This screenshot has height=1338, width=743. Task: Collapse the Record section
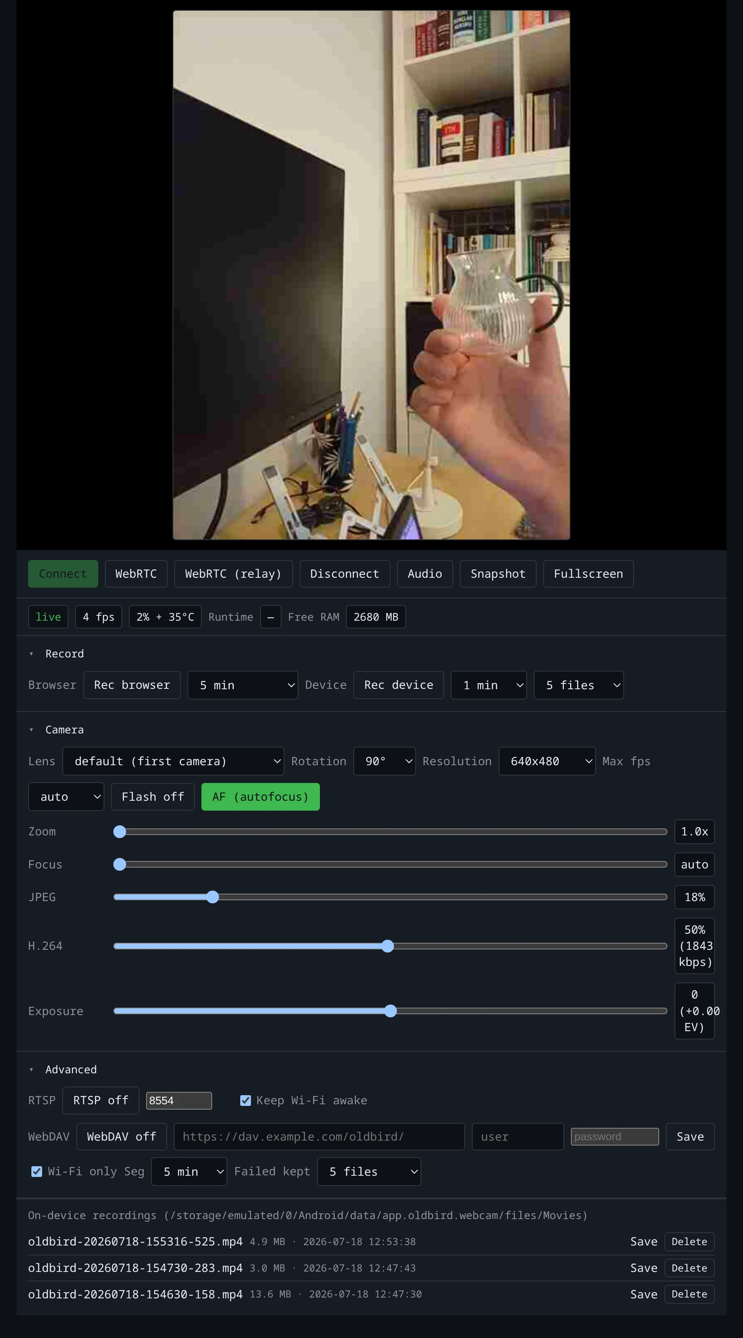click(x=56, y=653)
